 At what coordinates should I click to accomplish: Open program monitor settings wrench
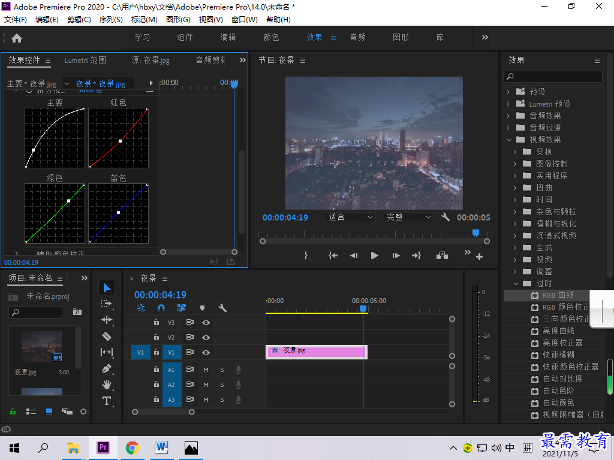[x=446, y=217]
